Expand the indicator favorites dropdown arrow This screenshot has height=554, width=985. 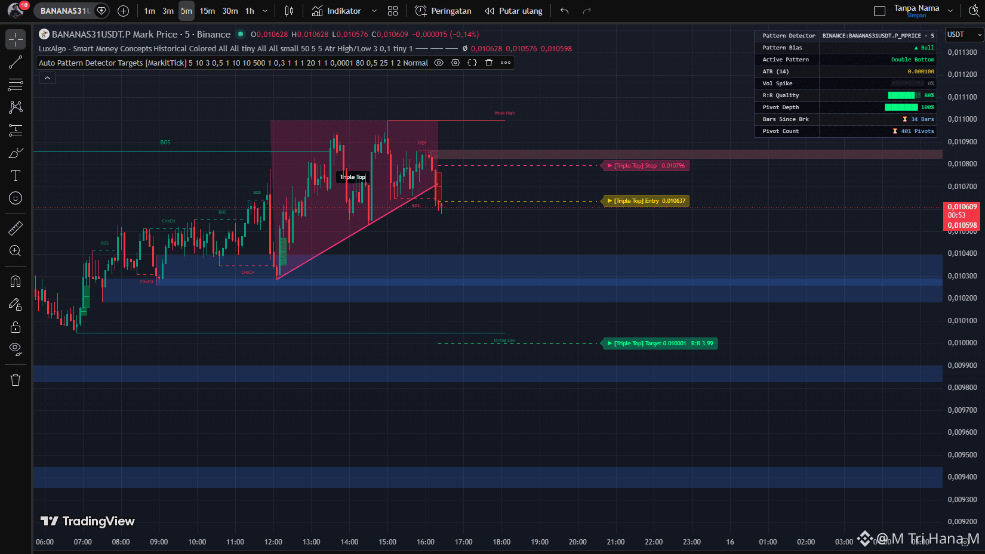(x=374, y=11)
